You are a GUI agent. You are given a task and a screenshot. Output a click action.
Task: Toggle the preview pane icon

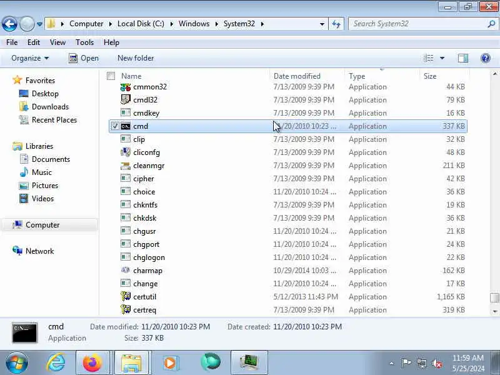coord(462,58)
